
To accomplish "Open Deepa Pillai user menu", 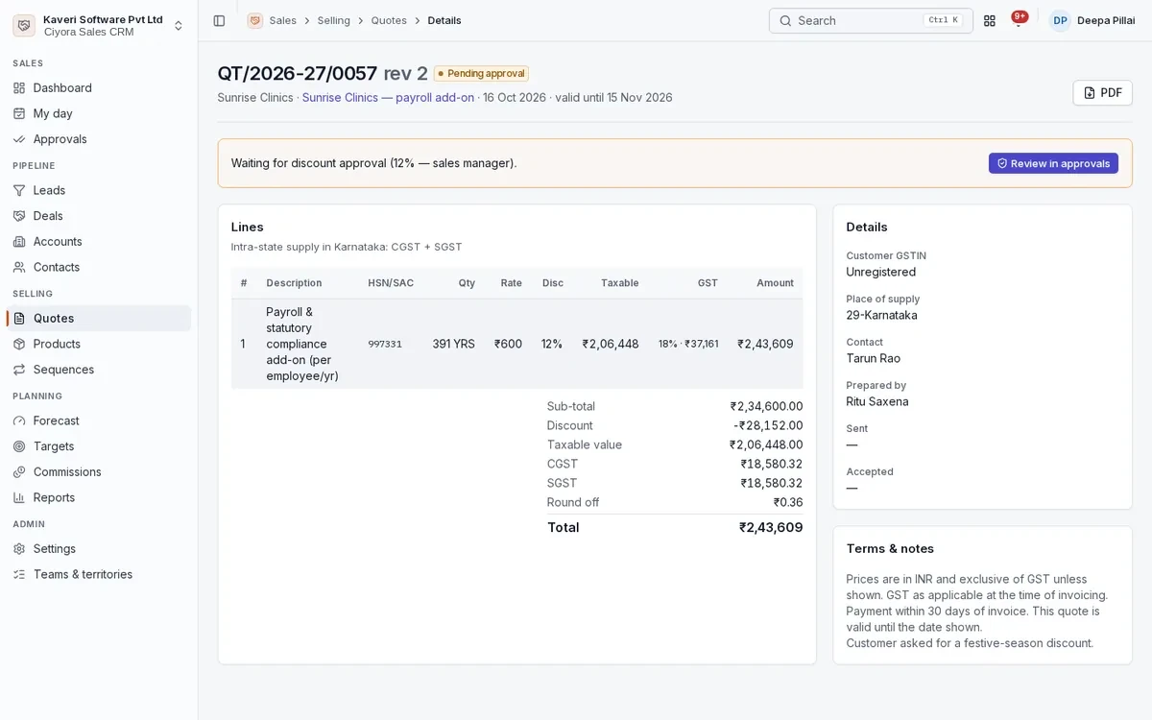I will [1092, 20].
